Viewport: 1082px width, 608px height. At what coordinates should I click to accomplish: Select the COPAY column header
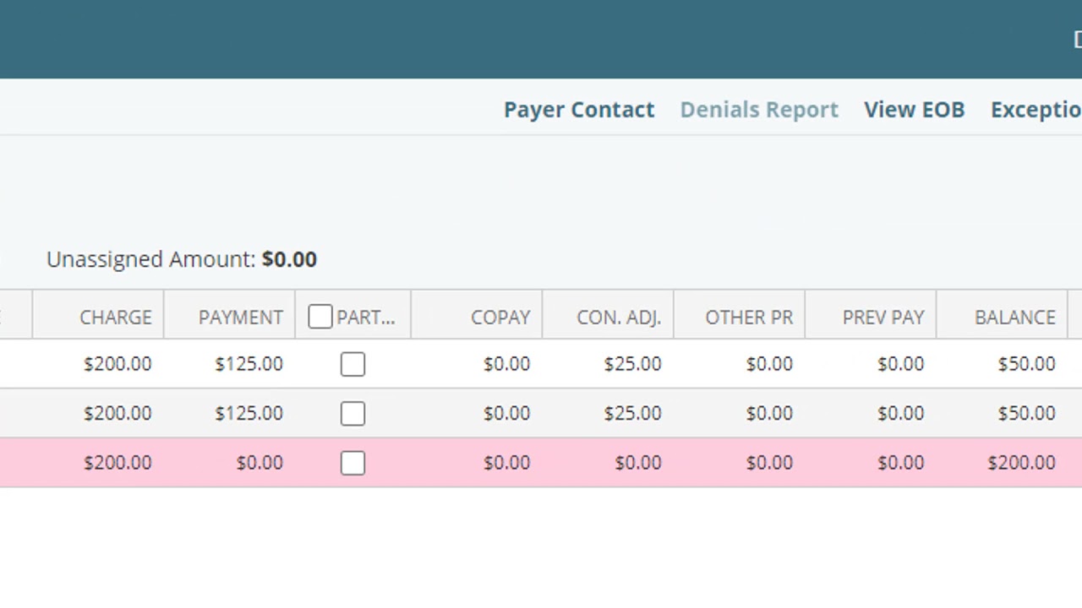[x=500, y=318]
